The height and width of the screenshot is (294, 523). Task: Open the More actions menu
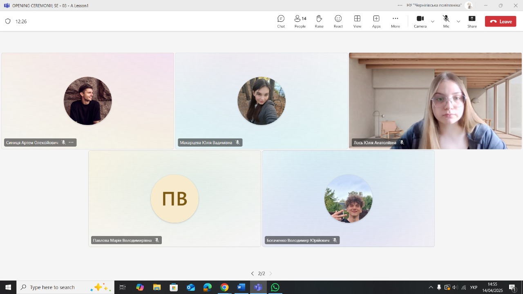(395, 21)
